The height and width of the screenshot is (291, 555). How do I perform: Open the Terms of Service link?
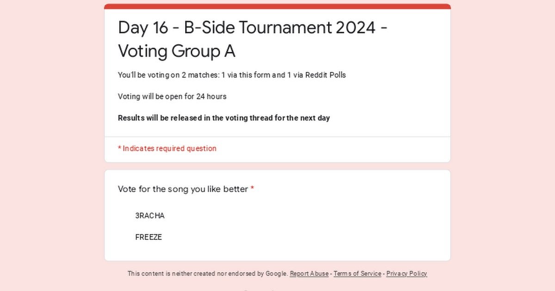point(357,273)
